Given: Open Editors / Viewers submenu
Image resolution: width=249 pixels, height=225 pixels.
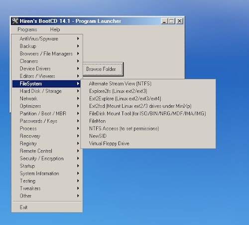Looking at the screenshot, I should click(x=46, y=76).
